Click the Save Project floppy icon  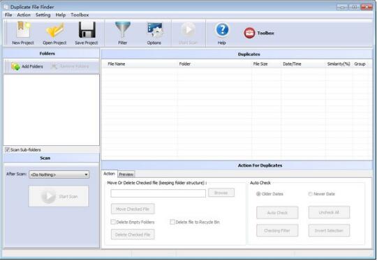click(x=87, y=30)
